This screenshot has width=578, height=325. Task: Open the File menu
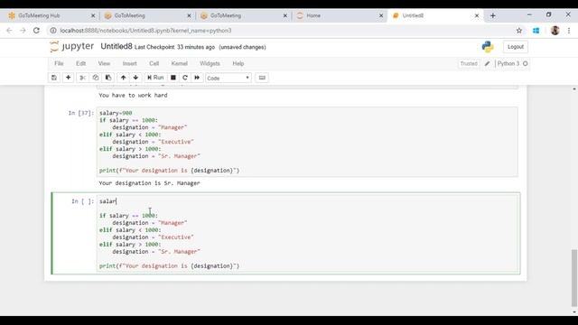59,63
